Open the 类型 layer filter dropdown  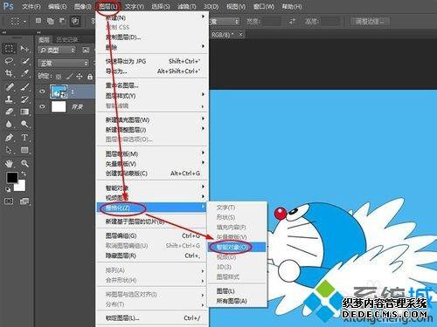(x=57, y=50)
